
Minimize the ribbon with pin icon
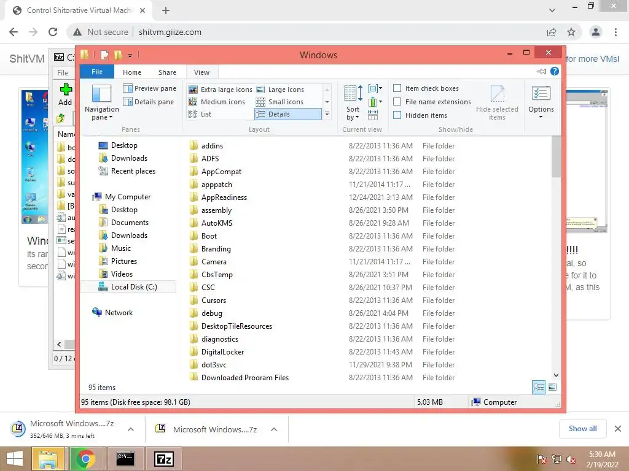(x=541, y=72)
